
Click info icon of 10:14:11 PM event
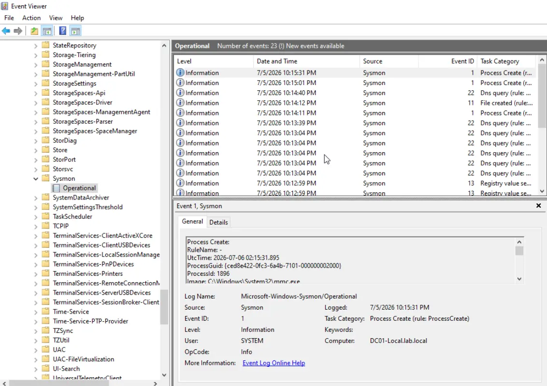[180, 113]
